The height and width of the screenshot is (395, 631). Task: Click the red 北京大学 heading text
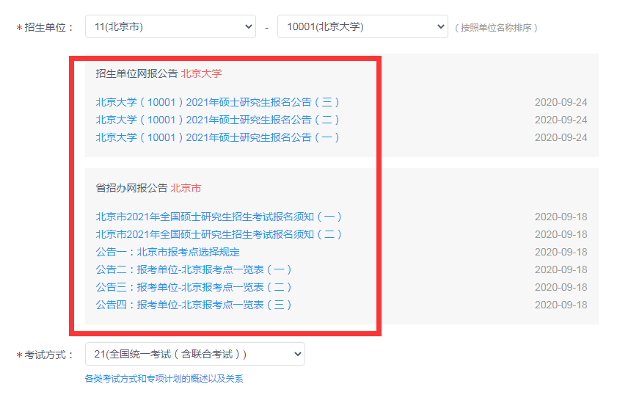click(x=201, y=73)
